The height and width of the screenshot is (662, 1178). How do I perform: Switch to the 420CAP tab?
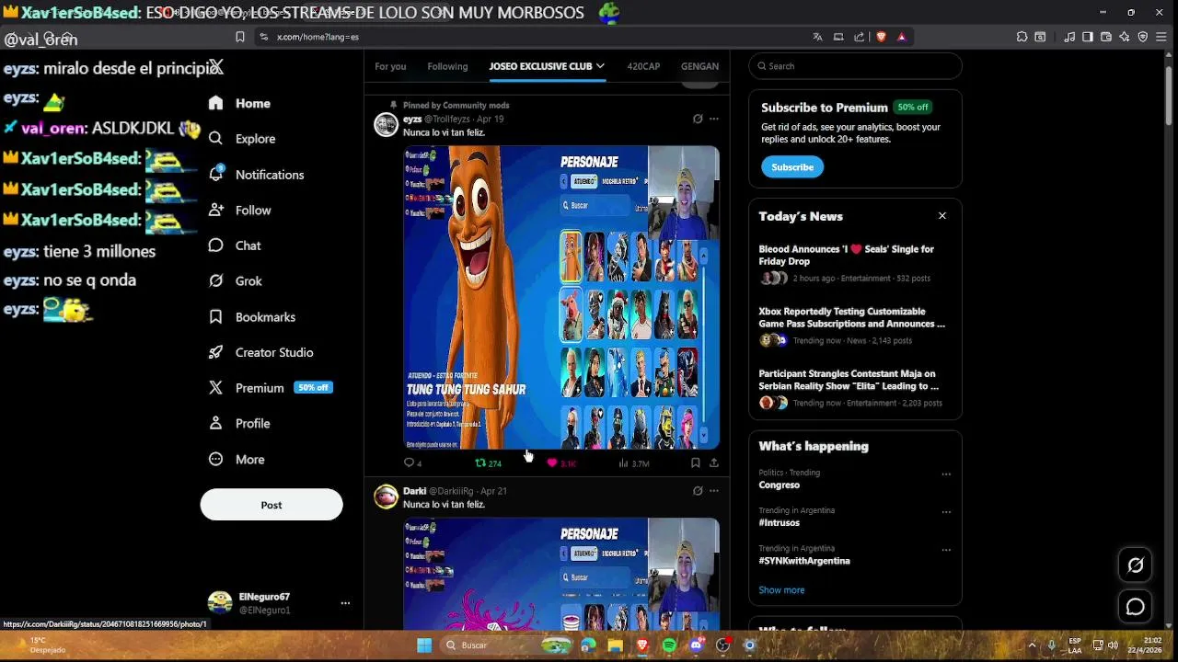643,66
